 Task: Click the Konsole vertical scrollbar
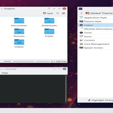point(66,89)
